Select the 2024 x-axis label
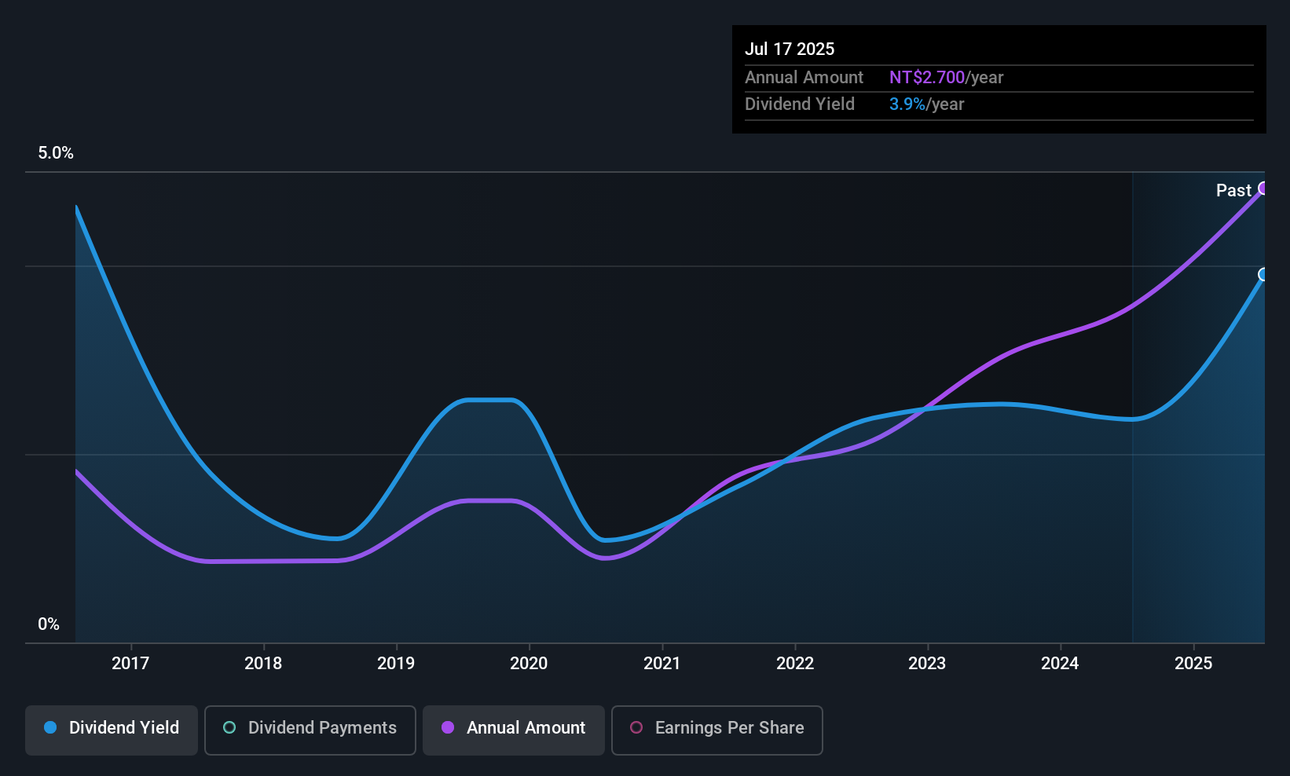The image size is (1290, 776). tap(1060, 663)
